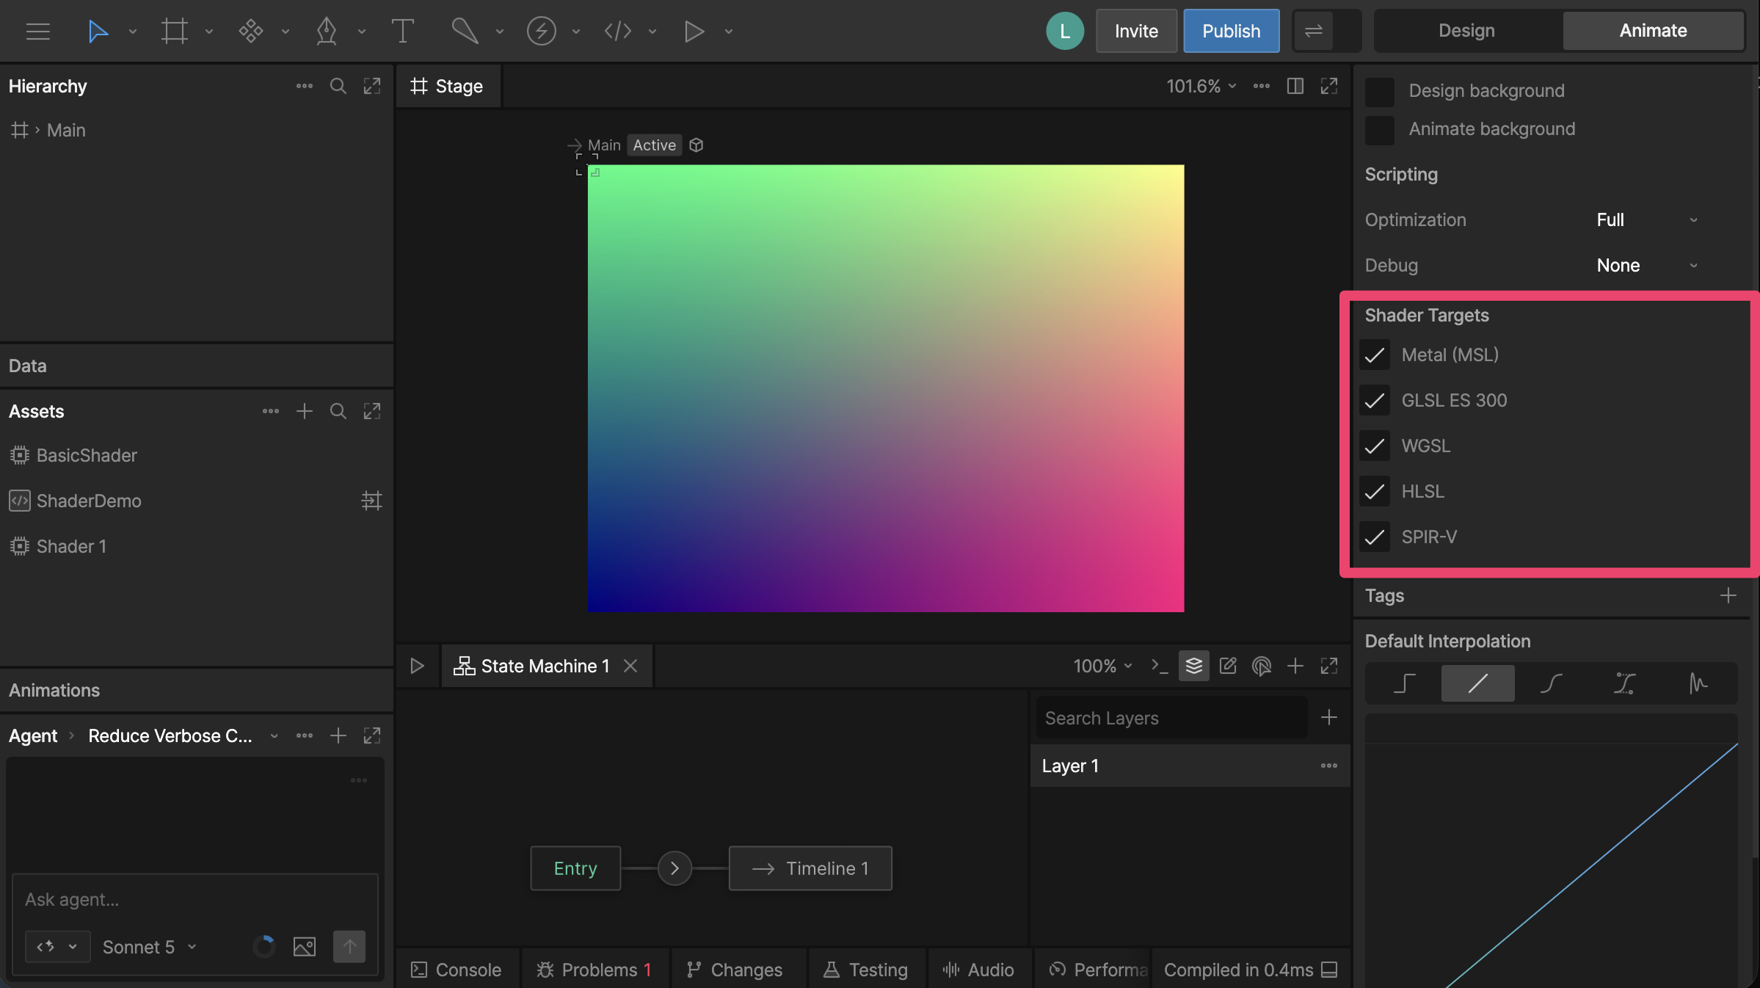Image resolution: width=1760 pixels, height=988 pixels.
Task: Select the linear interpolation option
Action: pos(1477,683)
